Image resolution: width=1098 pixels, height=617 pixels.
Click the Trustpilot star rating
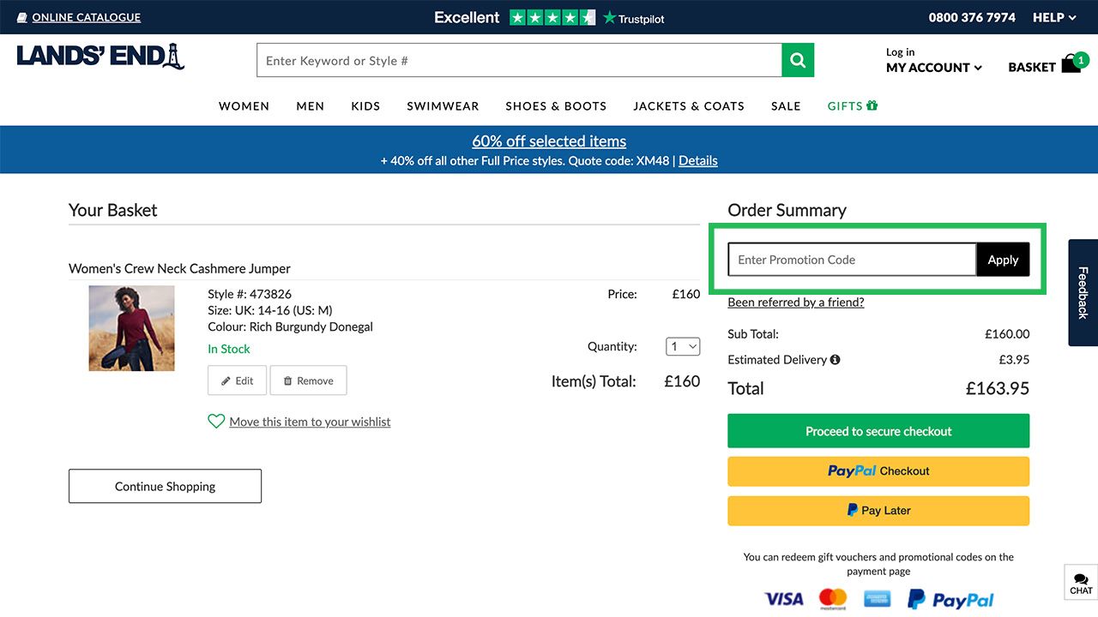[552, 17]
